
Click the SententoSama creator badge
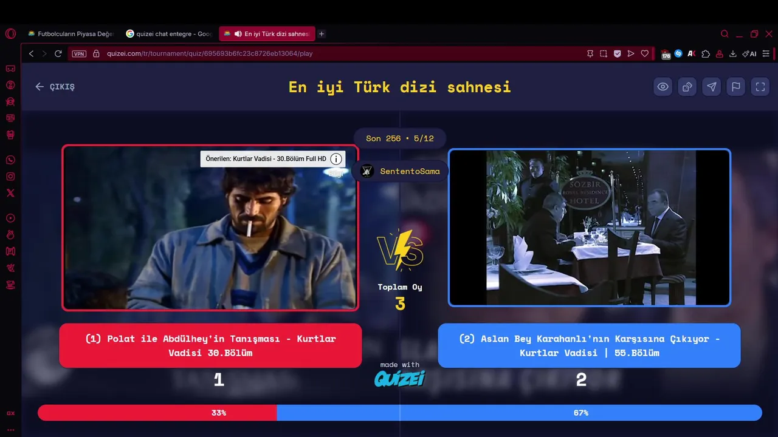[400, 171]
